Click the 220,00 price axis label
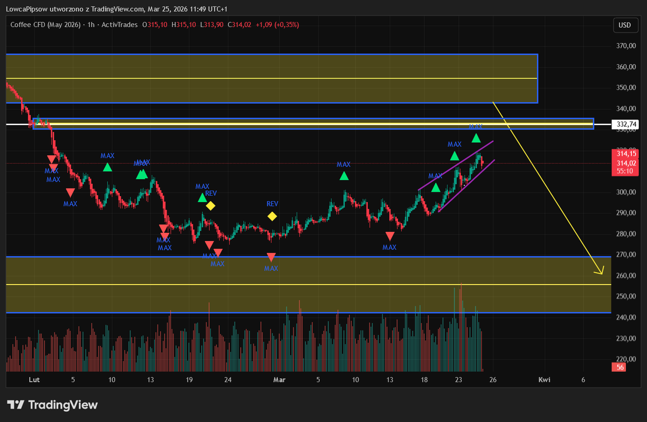Viewport: 647px width, 422px height. coord(625,359)
